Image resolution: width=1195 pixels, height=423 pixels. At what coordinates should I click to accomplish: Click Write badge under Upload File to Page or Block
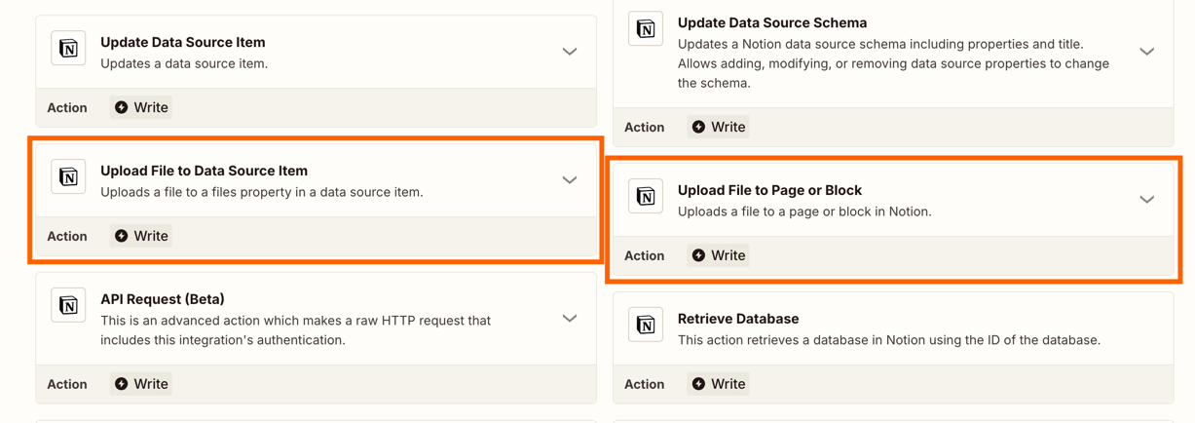pyautogui.click(x=718, y=255)
